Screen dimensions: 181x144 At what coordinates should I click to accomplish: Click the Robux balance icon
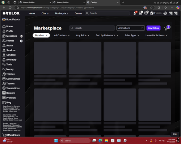click(x=152, y=13)
